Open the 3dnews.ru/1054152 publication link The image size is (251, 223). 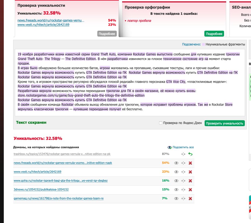(x=41, y=189)
